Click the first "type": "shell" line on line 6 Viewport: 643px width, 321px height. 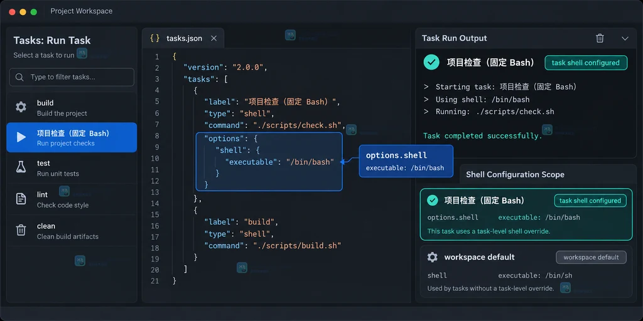(x=239, y=113)
